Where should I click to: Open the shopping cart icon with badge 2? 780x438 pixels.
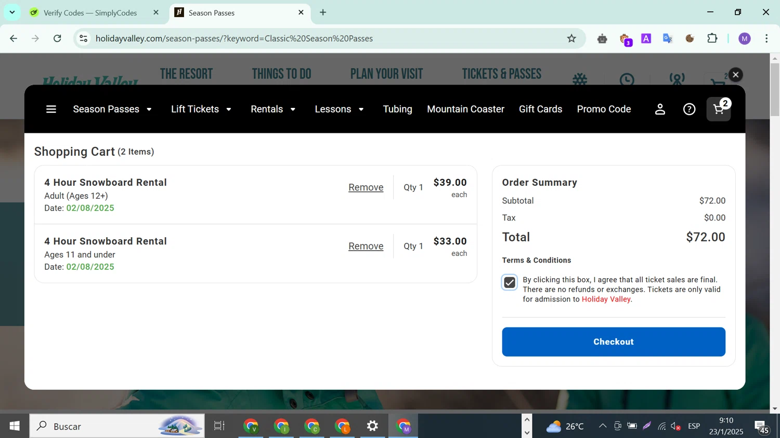(x=719, y=109)
